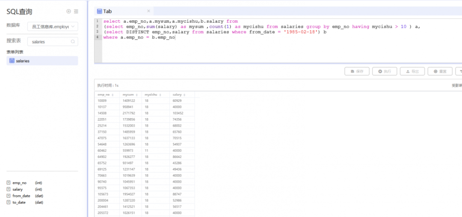This screenshot has height=217, width=462.
Task: Click the salary cell 103452
Action: [182, 113]
